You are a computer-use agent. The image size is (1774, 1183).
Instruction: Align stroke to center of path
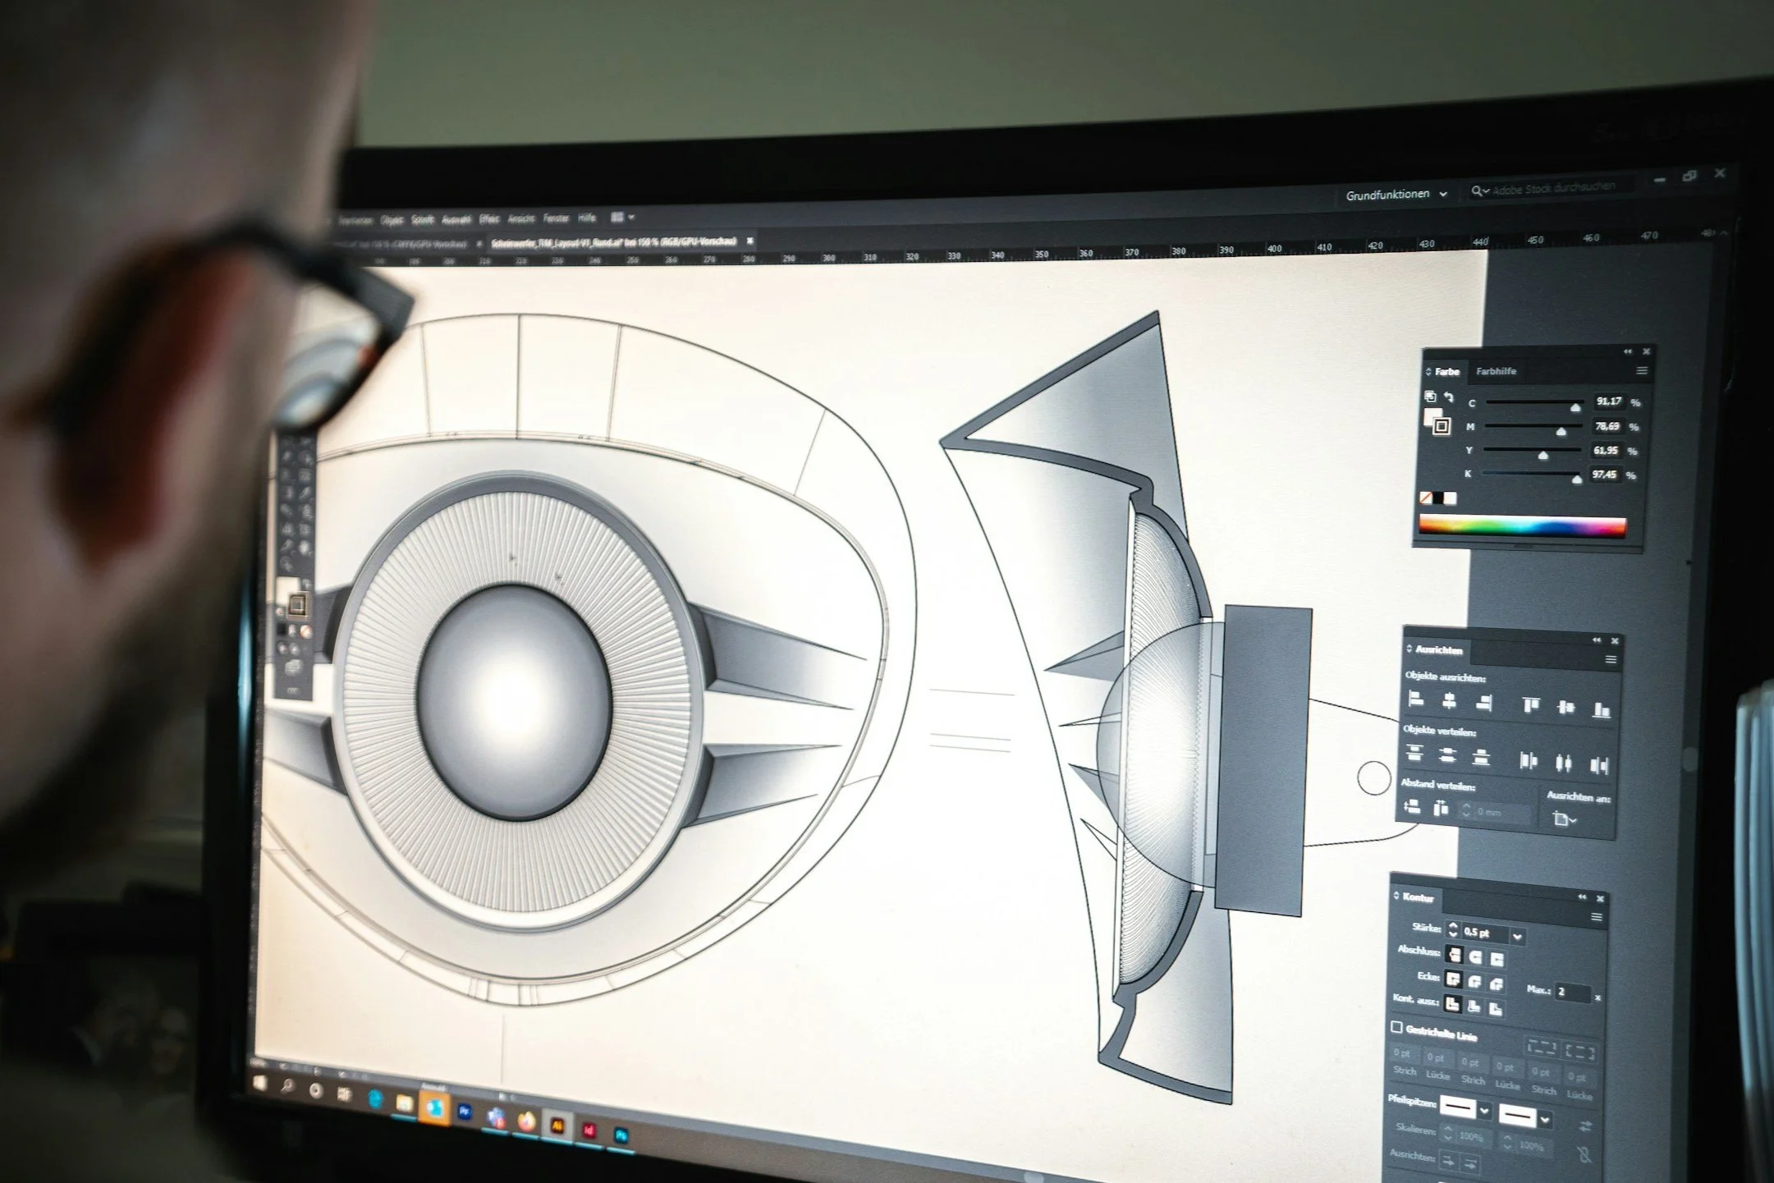click(1452, 1004)
